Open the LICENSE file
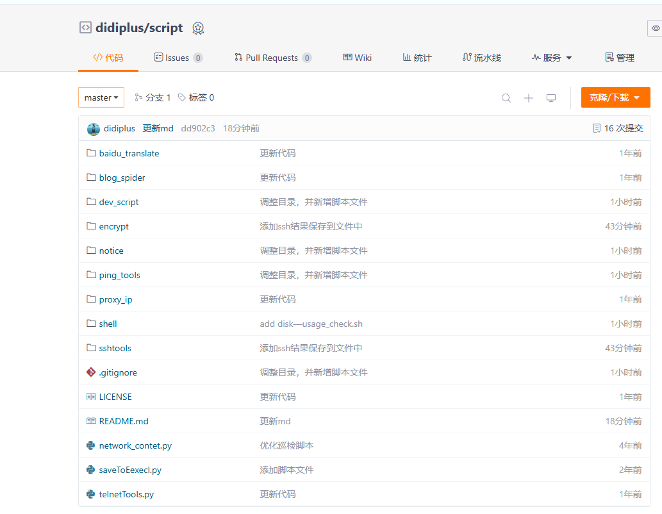This screenshot has height=514, width=662. tap(116, 397)
